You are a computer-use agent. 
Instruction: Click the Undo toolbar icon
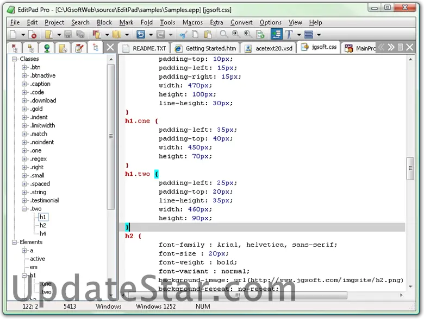coord(141,35)
